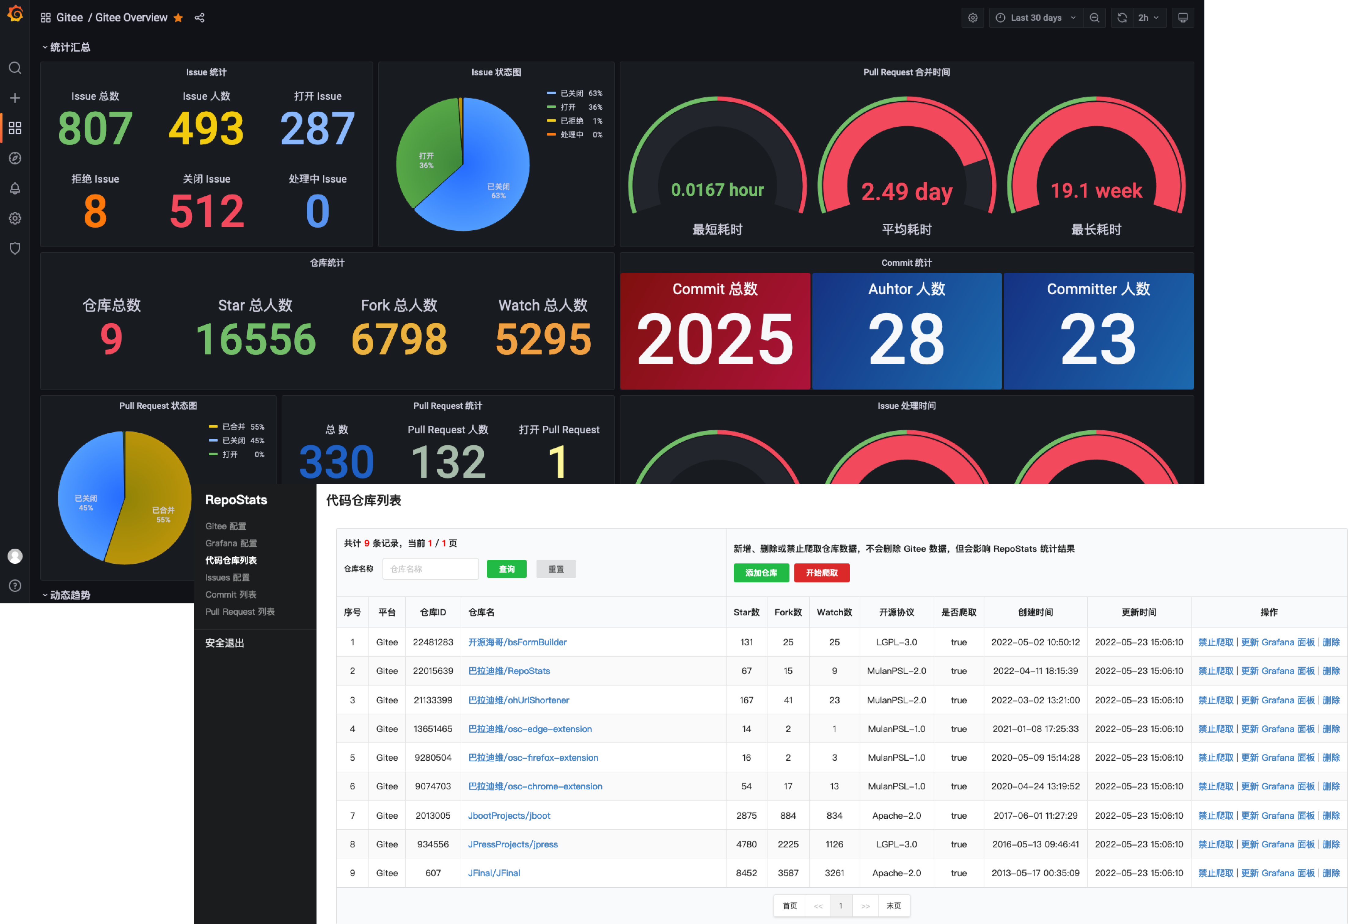This screenshot has width=1359, height=924.
Task: Open the Configuration gear icon in sidebar
Action: click(x=15, y=218)
